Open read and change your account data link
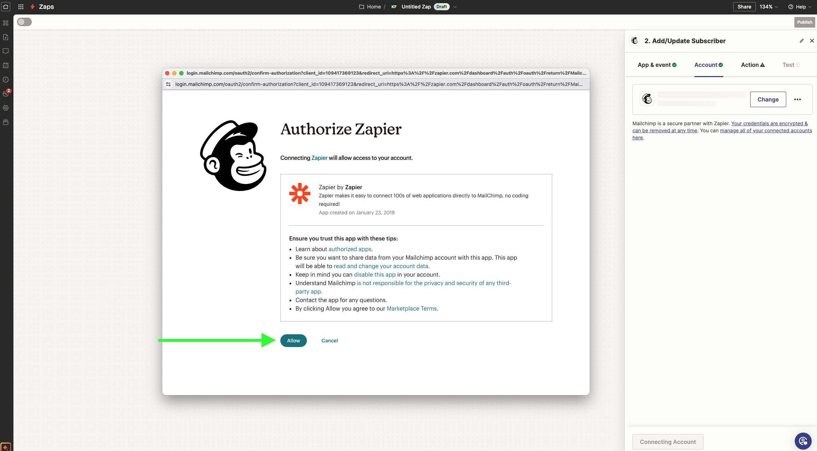The height and width of the screenshot is (451, 817). coord(381,266)
